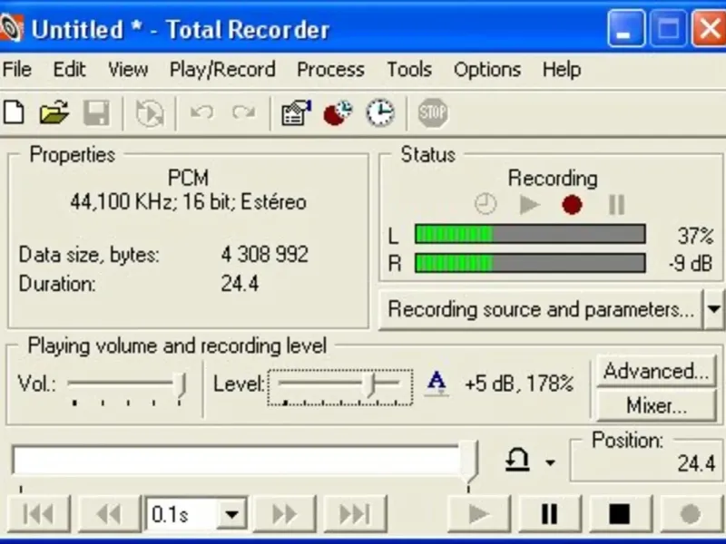
Task: Click the Recording status text
Action: click(553, 178)
